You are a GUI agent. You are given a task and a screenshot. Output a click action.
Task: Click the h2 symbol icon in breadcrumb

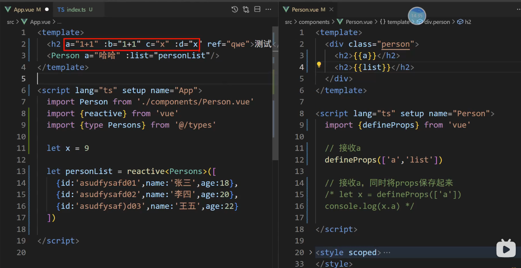(460, 22)
